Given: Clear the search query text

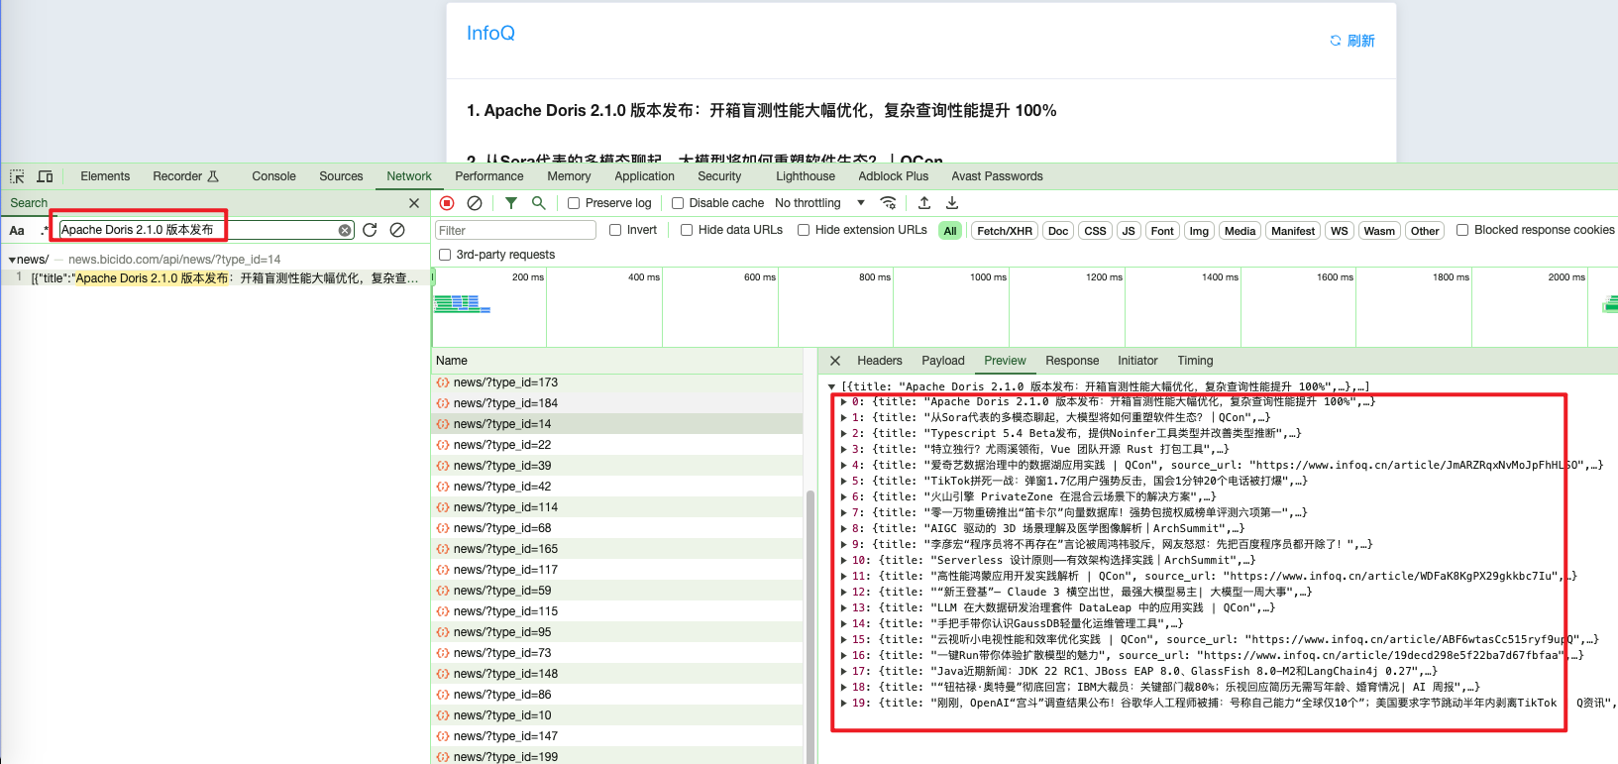Looking at the screenshot, I should pyautogui.click(x=345, y=230).
